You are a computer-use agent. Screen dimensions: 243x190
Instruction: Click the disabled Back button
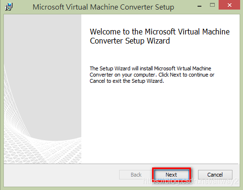click(x=136, y=175)
